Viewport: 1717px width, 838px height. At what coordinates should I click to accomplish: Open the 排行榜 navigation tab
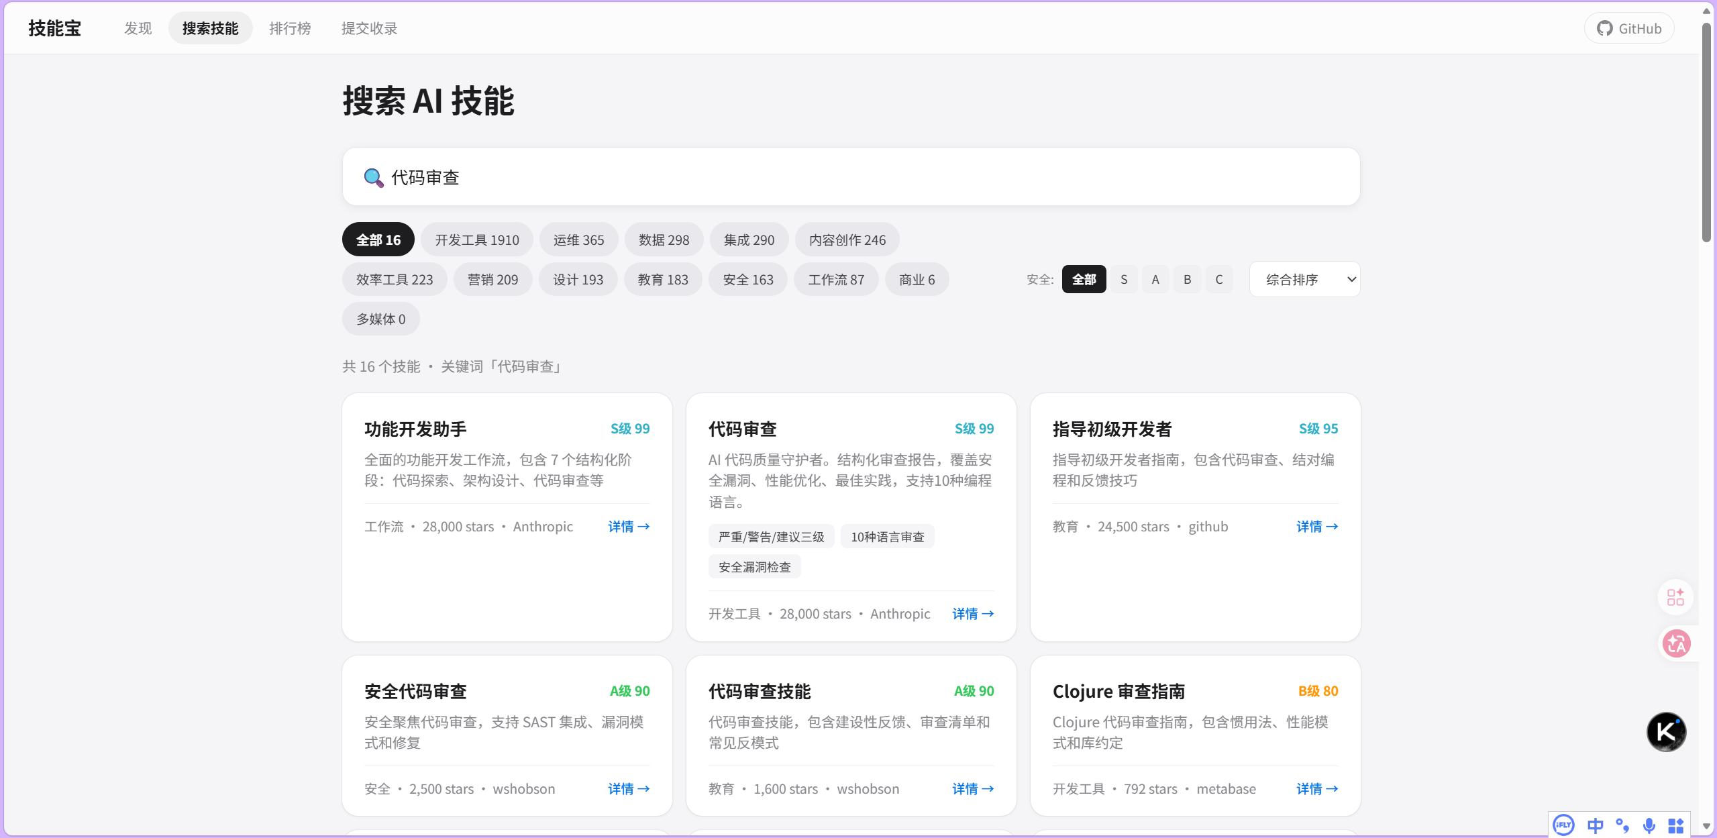pyautogui.click(x=290, y=28)
